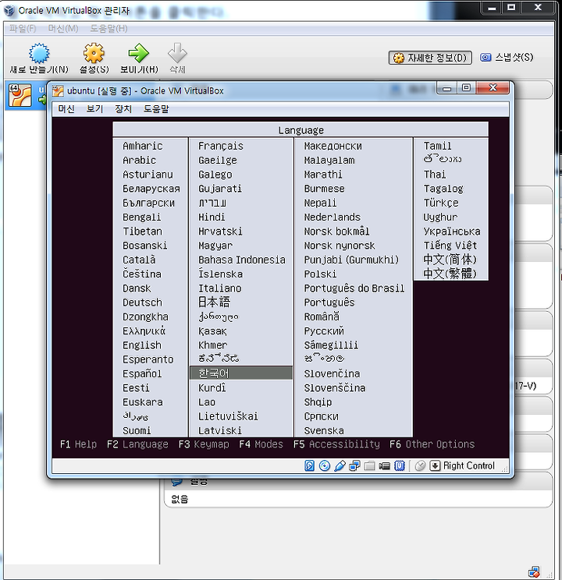Select Italiano in the Language list

(219, 288)
